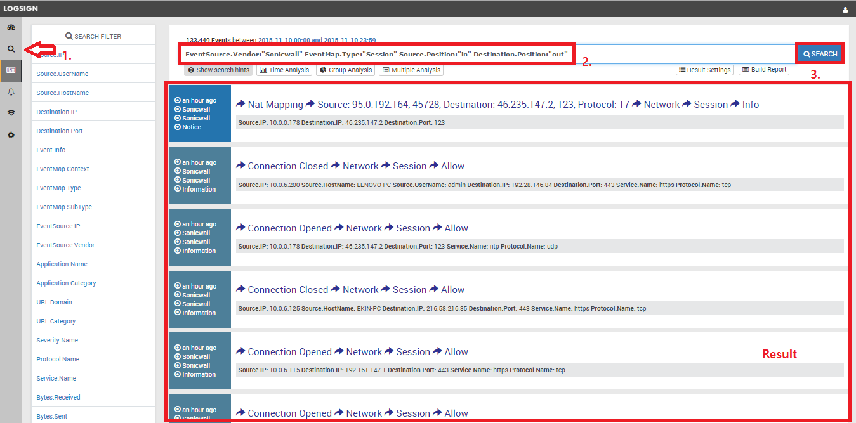Click the end date 2015-11-10 23:59

(351, 40)
